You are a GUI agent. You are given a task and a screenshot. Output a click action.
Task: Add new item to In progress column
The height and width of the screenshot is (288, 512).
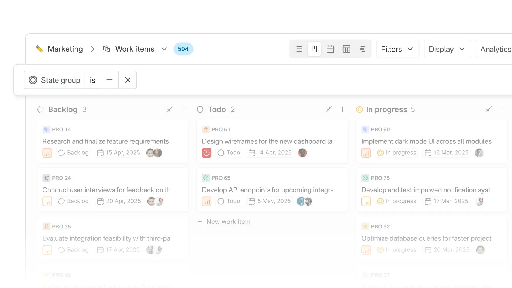[502, 109]
